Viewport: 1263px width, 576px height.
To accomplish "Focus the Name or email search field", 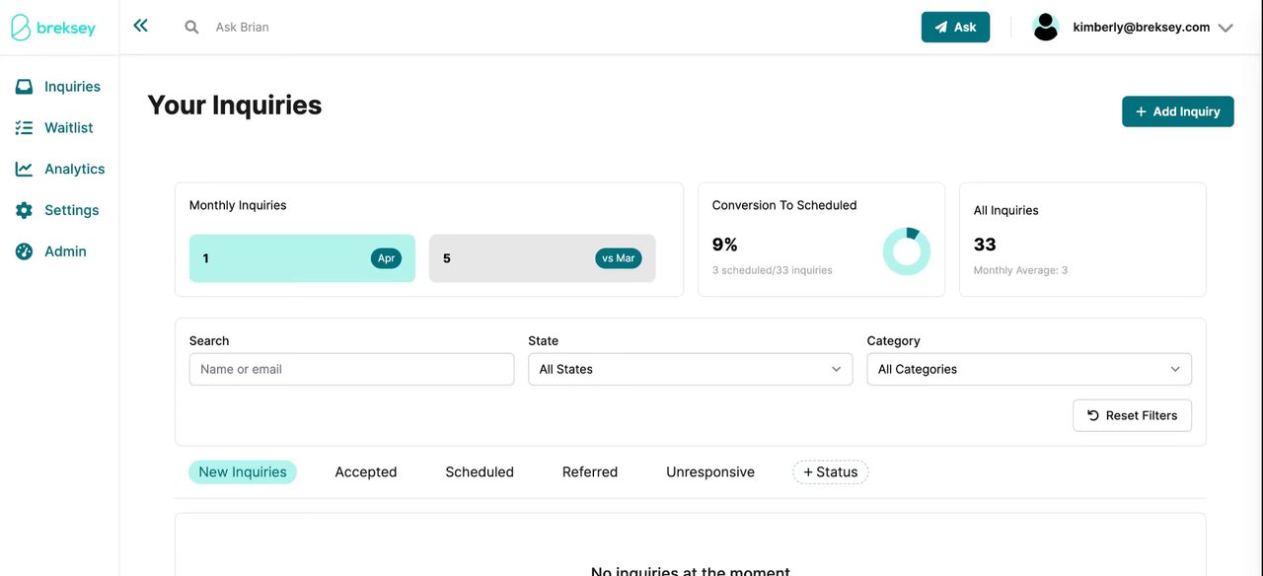I will 351,370.
